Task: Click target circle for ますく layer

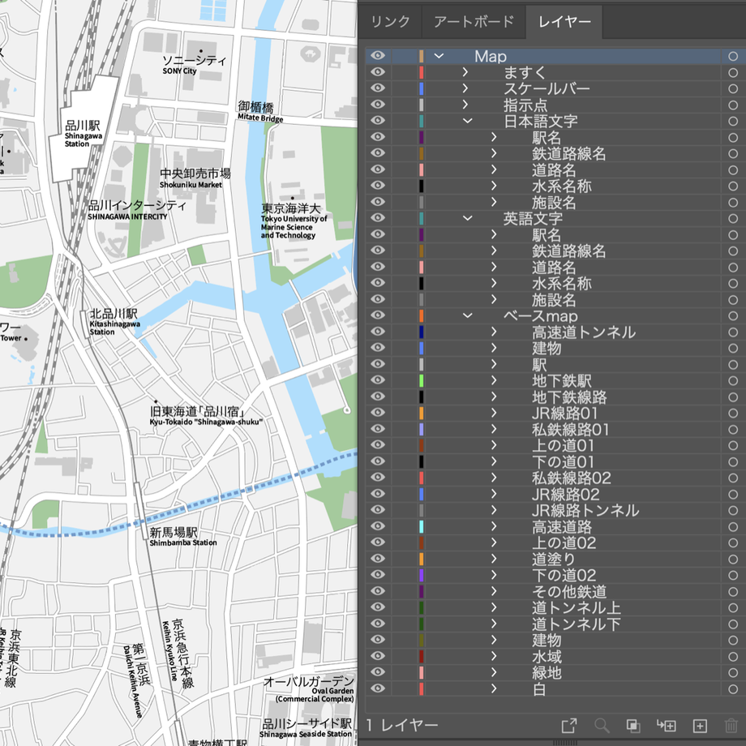Action: (733, 72)
